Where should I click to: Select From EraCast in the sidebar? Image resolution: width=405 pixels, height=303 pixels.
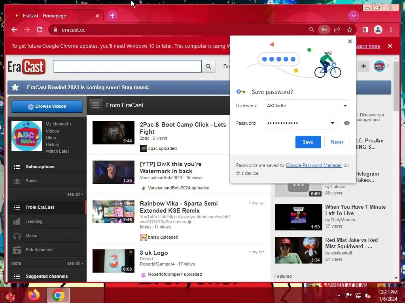pos(47,207)
